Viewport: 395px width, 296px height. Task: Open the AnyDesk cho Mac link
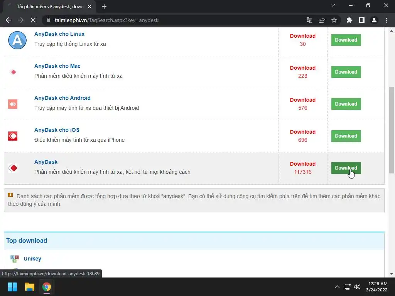coord(57,66)
